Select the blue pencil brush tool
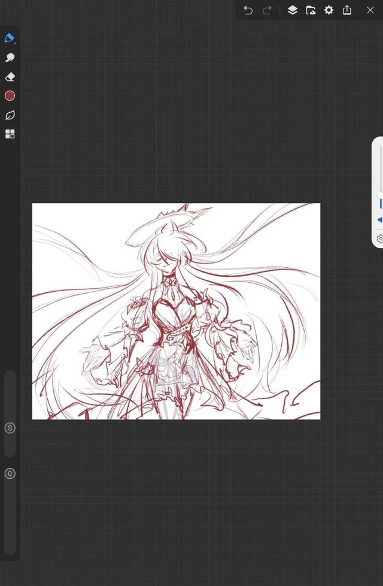This screenshot has width=383, height=586. click(10, 38)
